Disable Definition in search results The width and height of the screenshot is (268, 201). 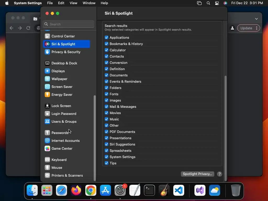click(107, 69)
